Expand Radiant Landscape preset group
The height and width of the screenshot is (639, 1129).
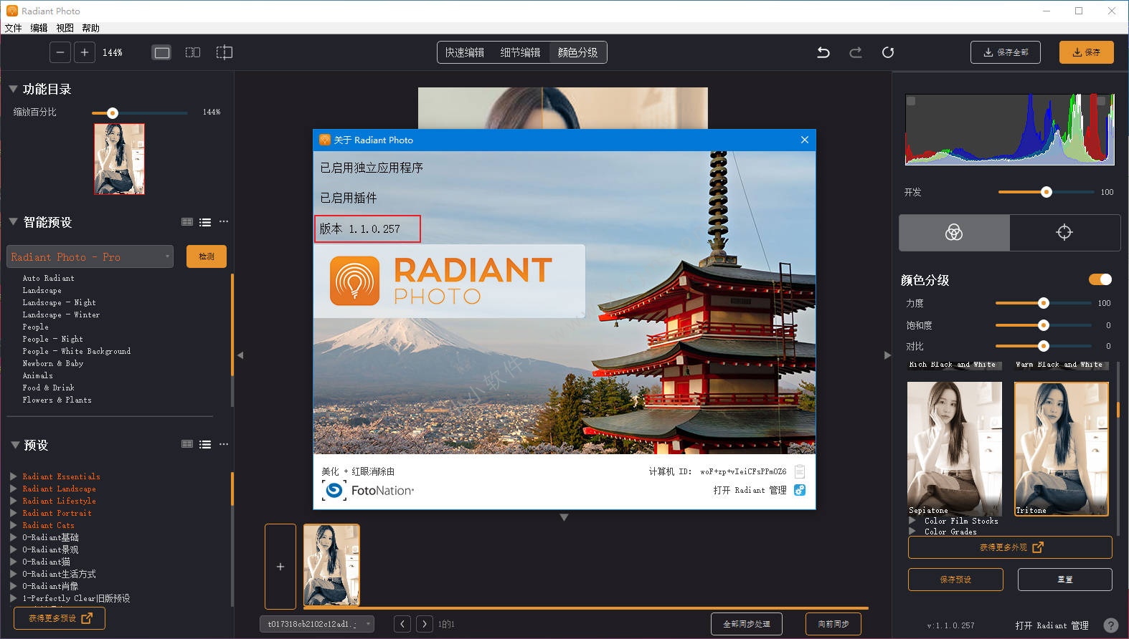[14, 489]
